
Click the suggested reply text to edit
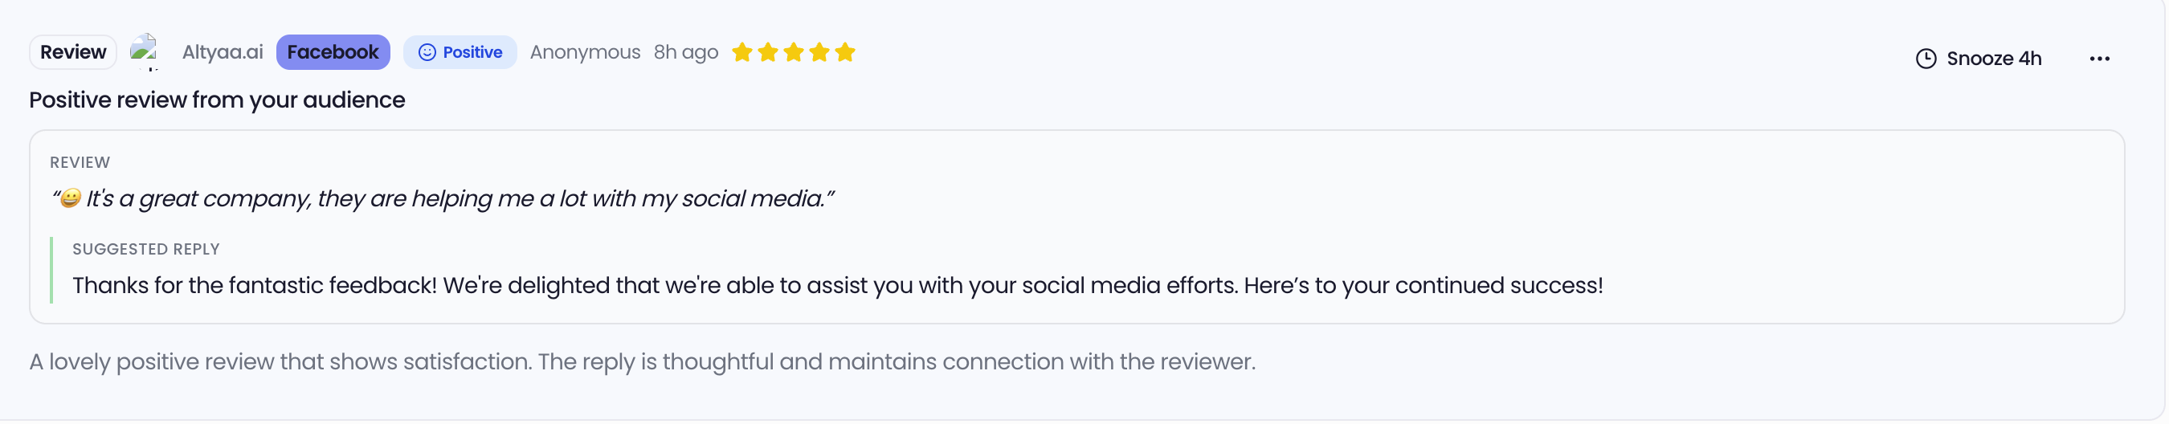pos(837,286)
